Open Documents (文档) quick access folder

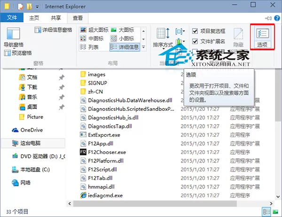(28, 77)
